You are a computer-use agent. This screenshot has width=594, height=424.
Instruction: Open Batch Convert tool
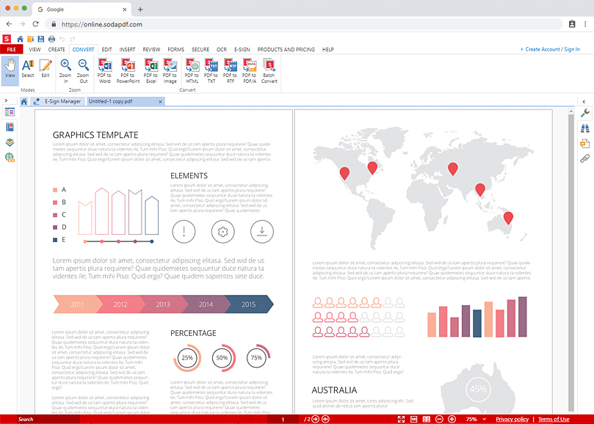tap(269, 71)
